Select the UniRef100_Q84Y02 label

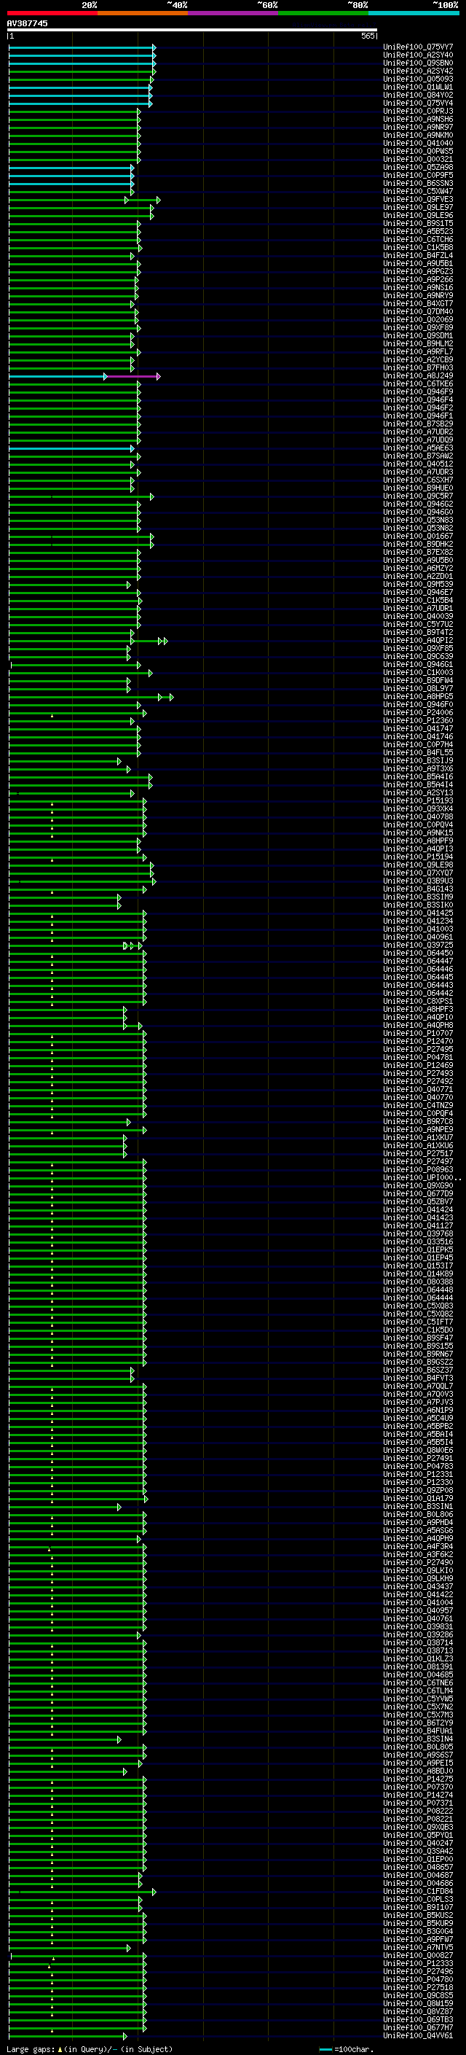(418, 95)
